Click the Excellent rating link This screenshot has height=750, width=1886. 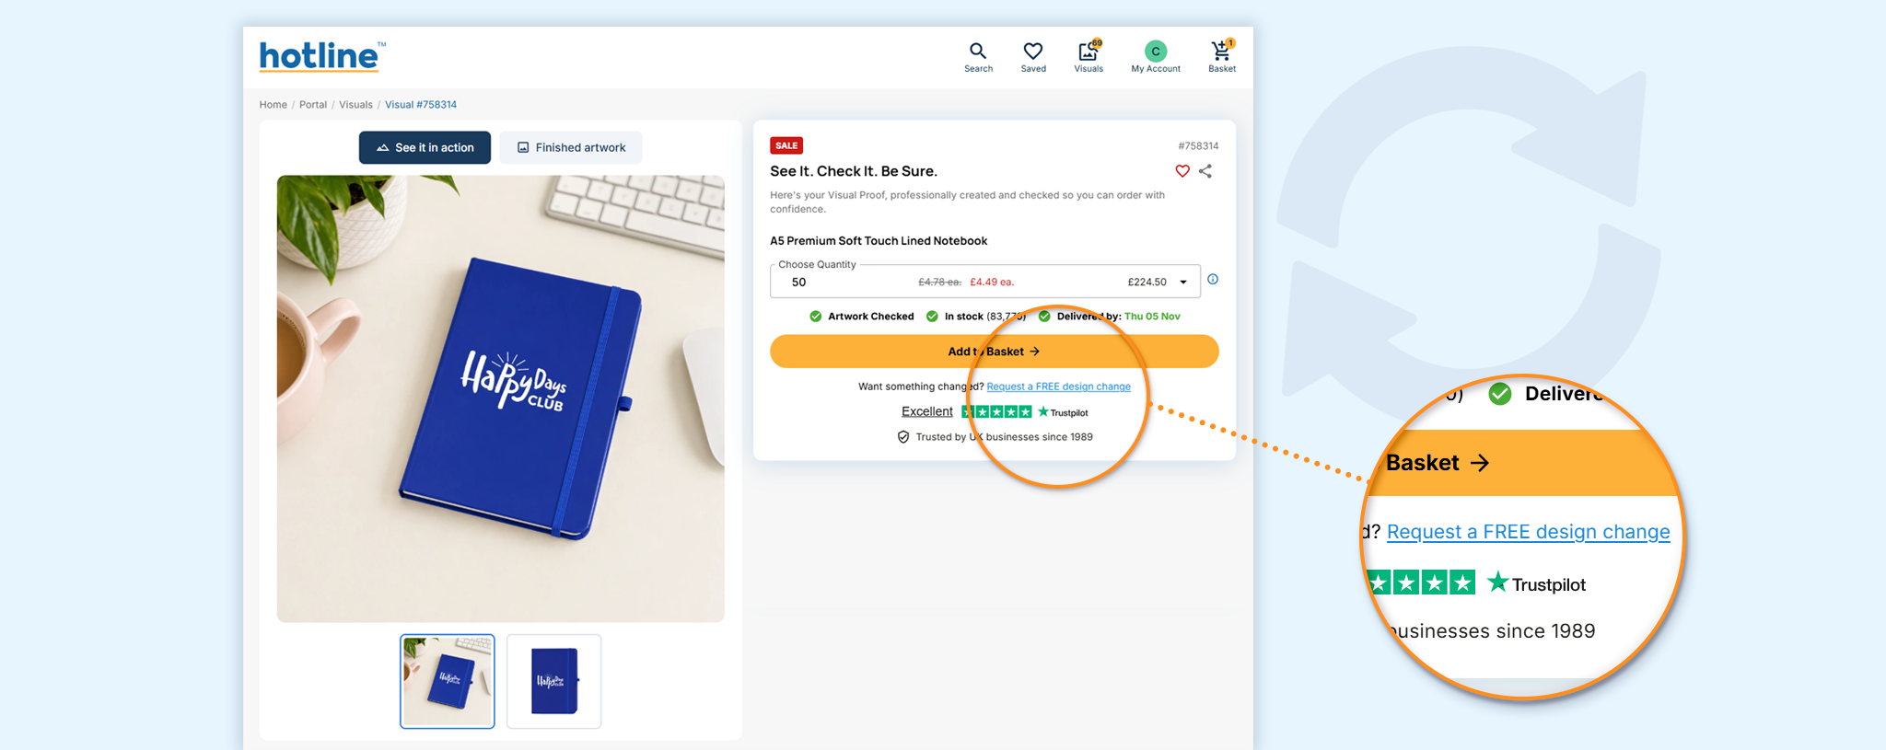pyautogui.click(x=927, y=411)
